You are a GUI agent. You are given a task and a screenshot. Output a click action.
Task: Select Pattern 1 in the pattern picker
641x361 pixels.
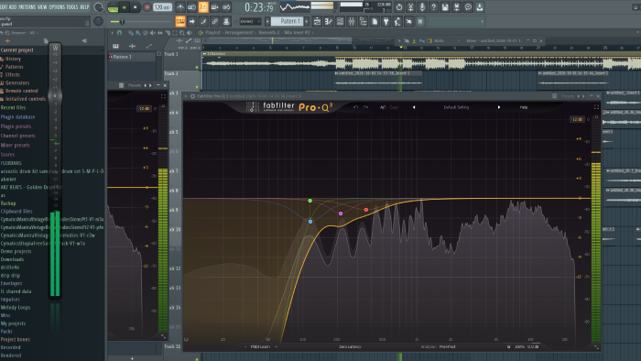pos(132,57)
